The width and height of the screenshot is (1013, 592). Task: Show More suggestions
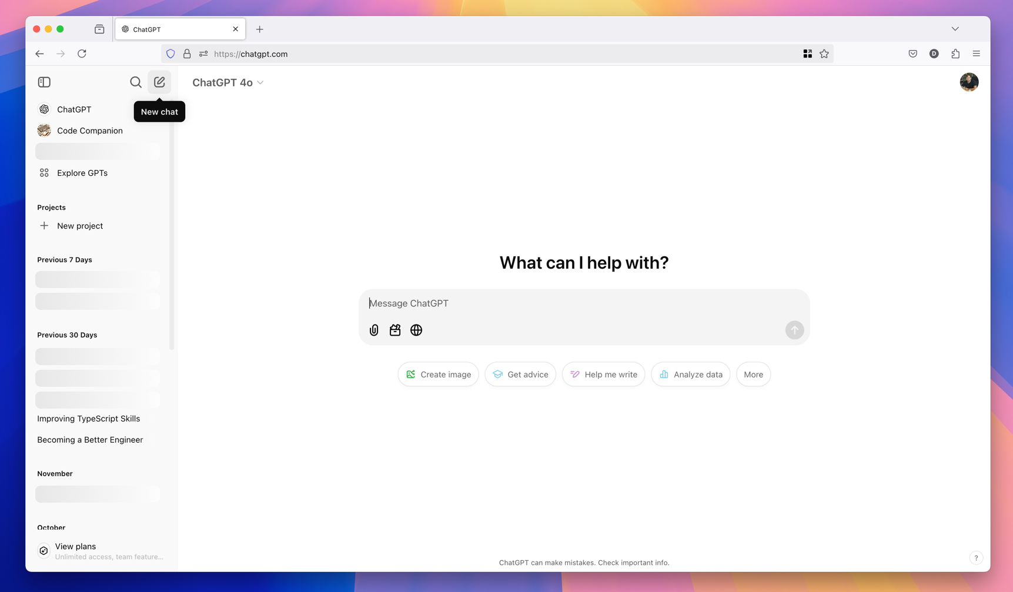coord(753,374)
